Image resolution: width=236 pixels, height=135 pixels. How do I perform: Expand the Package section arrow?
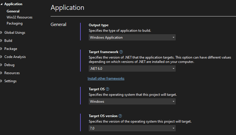click(x=1, y=49)
